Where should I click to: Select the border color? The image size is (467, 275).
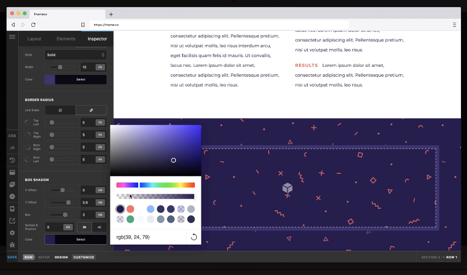[x=76, y=79]
